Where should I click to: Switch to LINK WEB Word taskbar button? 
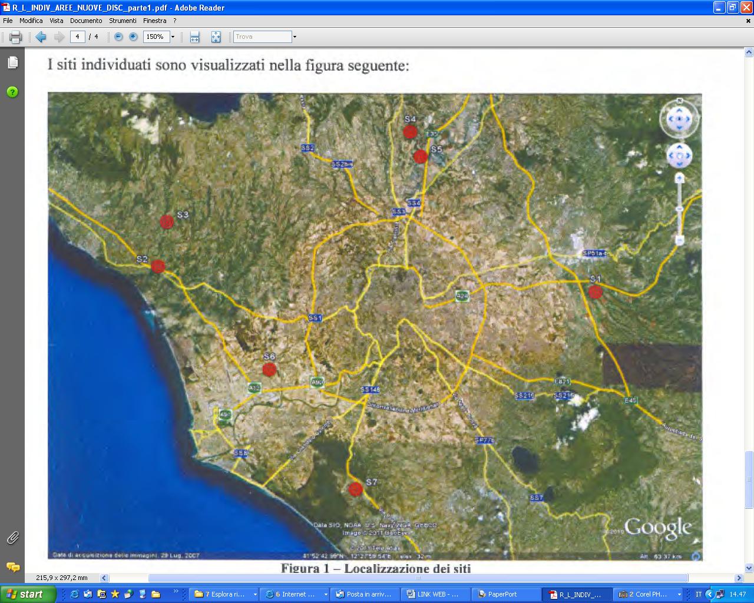point(436,594)
